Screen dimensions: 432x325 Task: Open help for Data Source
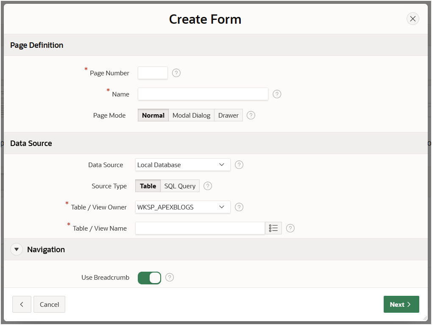(x=239, y=165)
